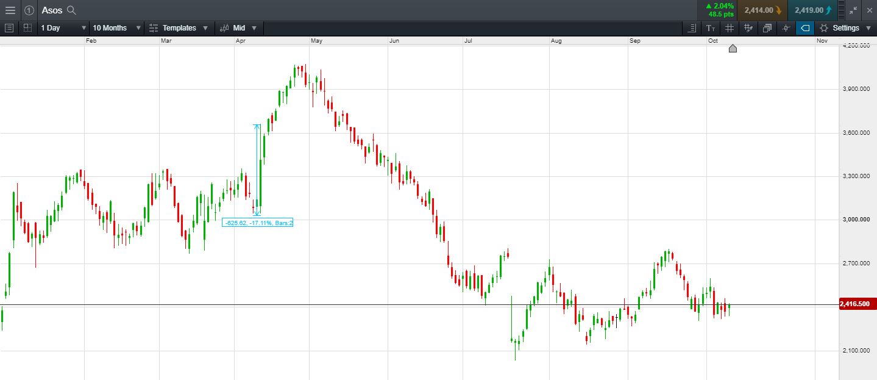
Task: Open the Settings menu
Action: point(845,28)
